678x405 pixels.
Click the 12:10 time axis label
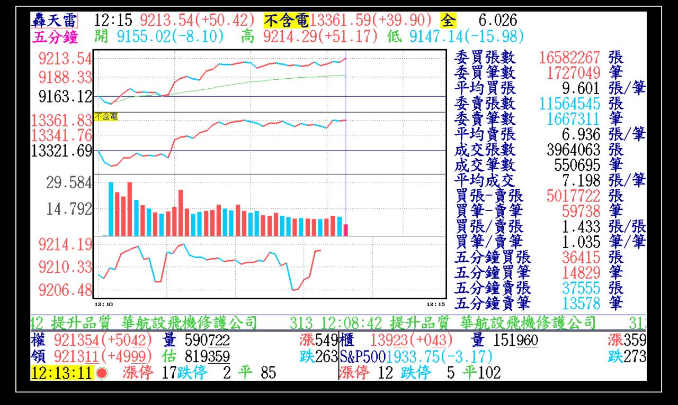click(103, 305)
